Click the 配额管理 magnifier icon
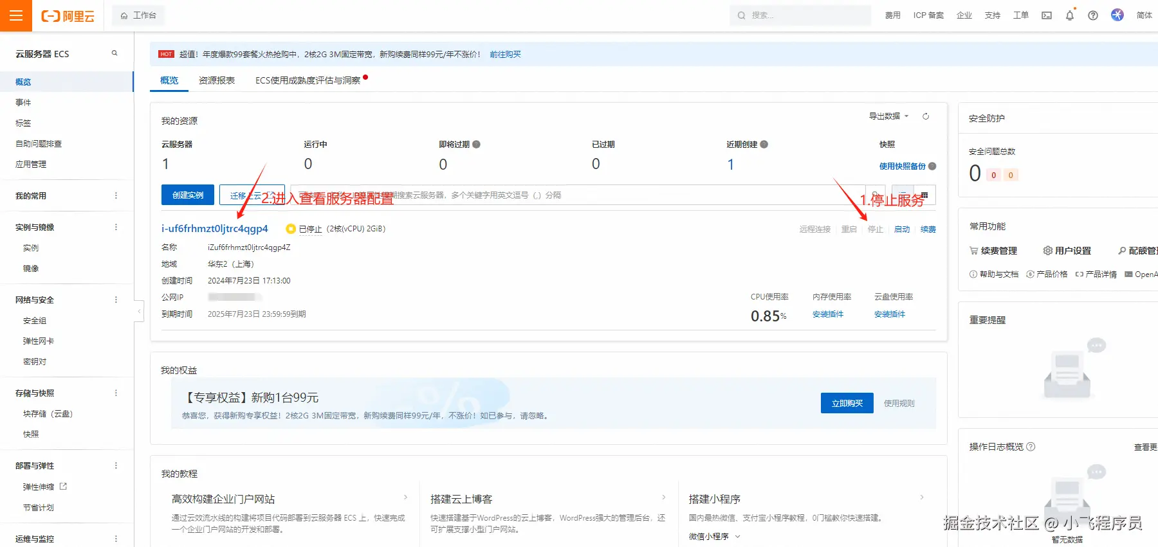 pos(1122,251)
